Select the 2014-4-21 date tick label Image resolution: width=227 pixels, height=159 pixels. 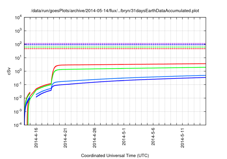coord(65,138)
